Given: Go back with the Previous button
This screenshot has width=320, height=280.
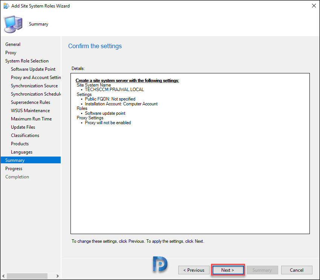Looking at the screenshot, I should coord(194,270).
